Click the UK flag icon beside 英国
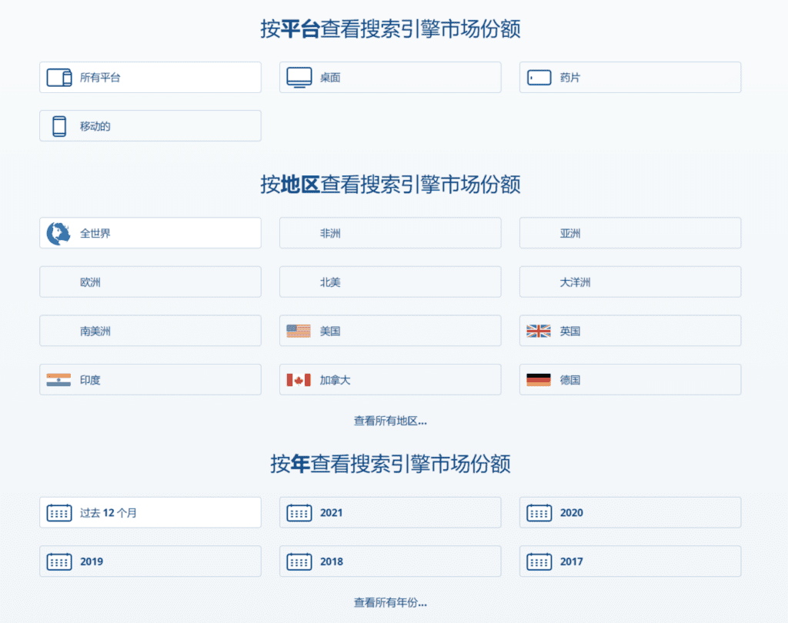 tap(539, 331)
